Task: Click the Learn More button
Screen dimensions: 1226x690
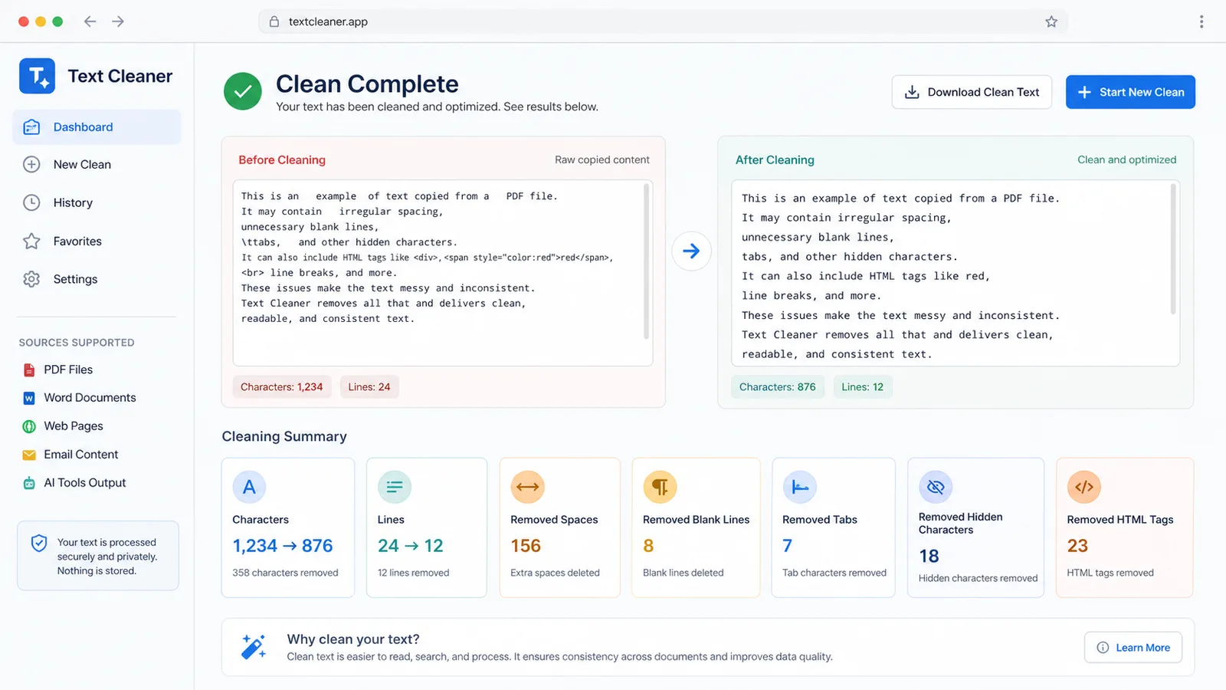Action: click(x=1133, y=648)
